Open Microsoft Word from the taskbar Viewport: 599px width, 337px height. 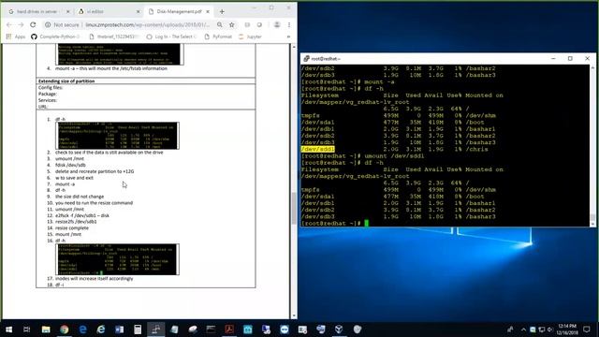(x=119, y=330)
